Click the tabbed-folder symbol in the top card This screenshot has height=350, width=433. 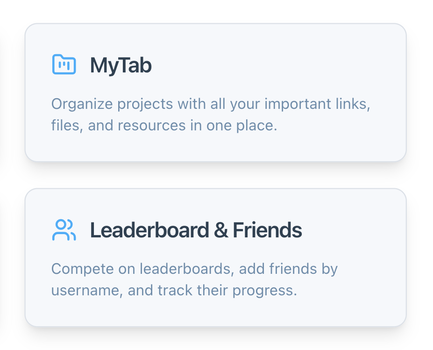(64, 64)
